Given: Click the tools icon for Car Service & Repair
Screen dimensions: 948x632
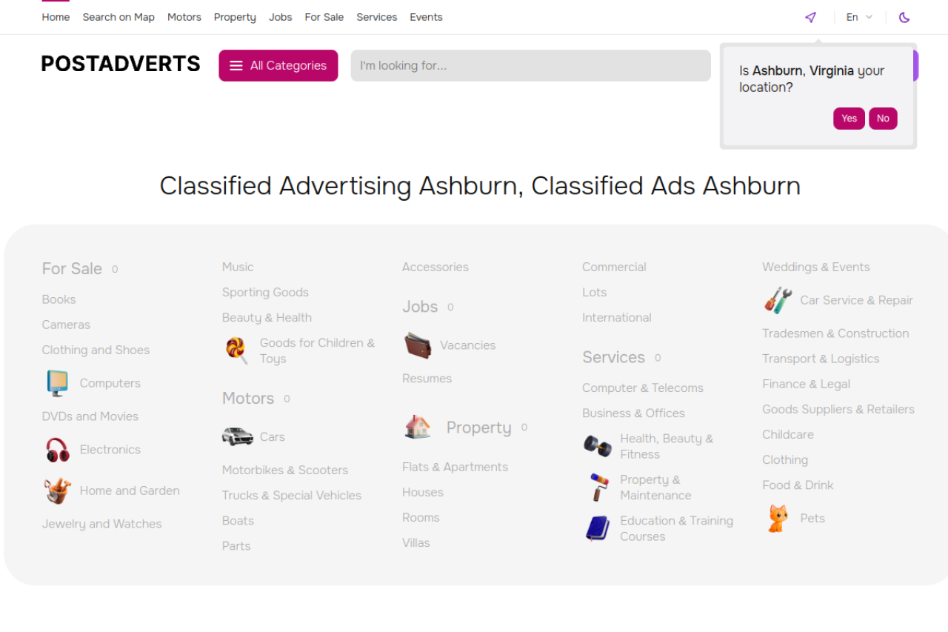Looking at the screenshot, I should [x=778, y=300].
